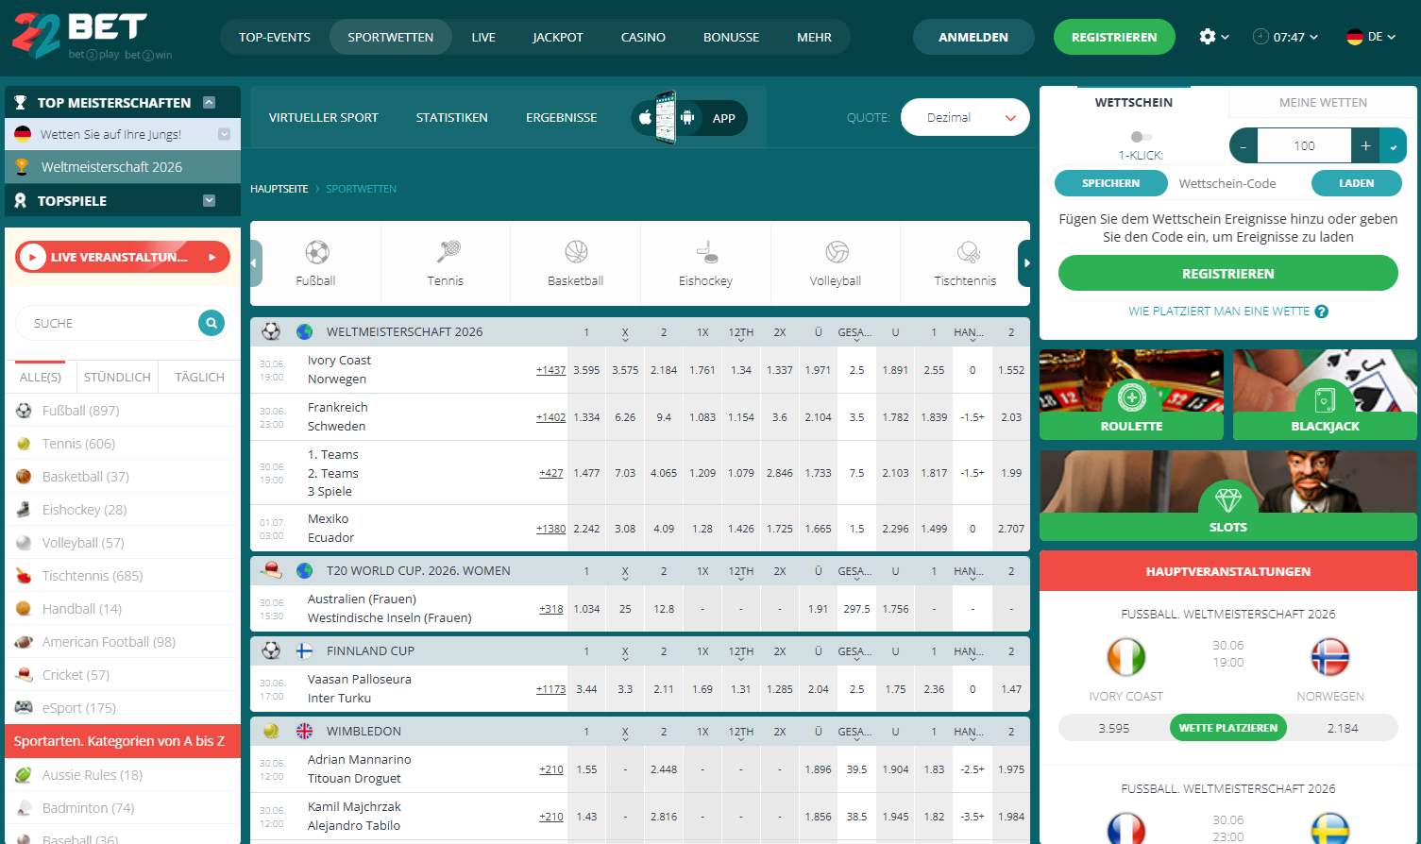Go to the Live menu
This screenshot has height=844, width=1421.
pos(483,38)
